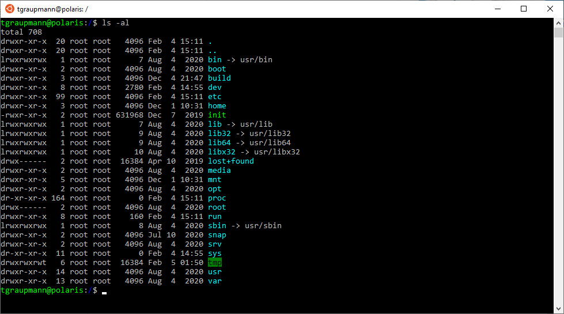The width and height of the screenshot is (564, 314).
Task: Click the scrollbar up arrow
Action: pyautogui.click(x=558, y=22)
